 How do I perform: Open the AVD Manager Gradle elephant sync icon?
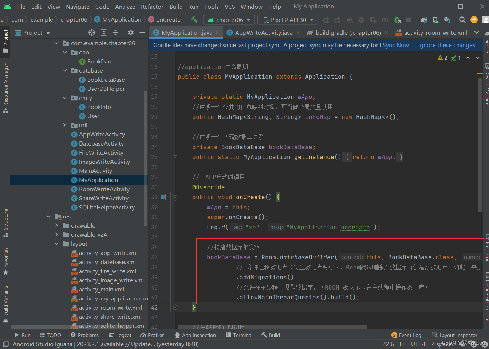tap(423, 19)
